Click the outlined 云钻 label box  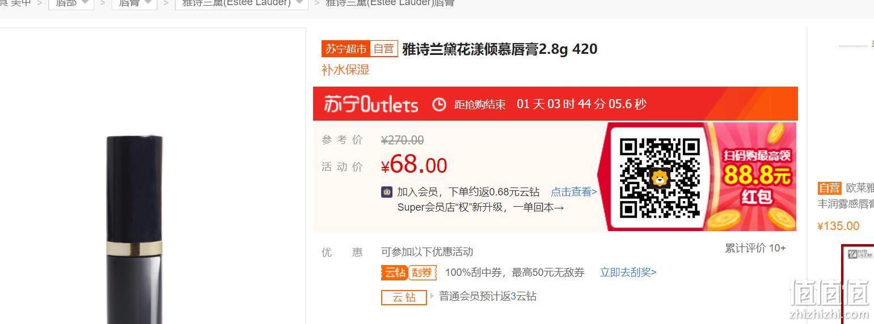point(404,297)
